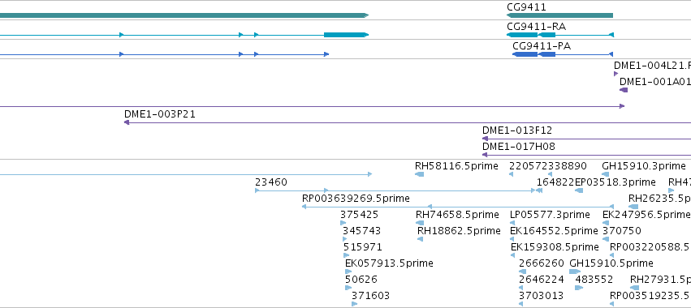Screen dimensions: 691x308
Task: Click the 23460 feature label
Action: [271, 182]
